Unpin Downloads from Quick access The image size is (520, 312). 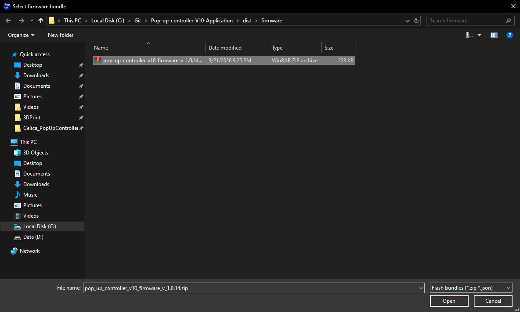click(x=80, y=75)
